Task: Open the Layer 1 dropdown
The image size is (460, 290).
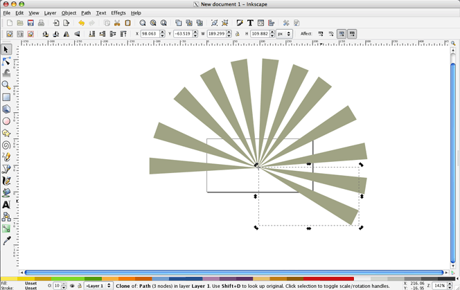Action: 98,286
